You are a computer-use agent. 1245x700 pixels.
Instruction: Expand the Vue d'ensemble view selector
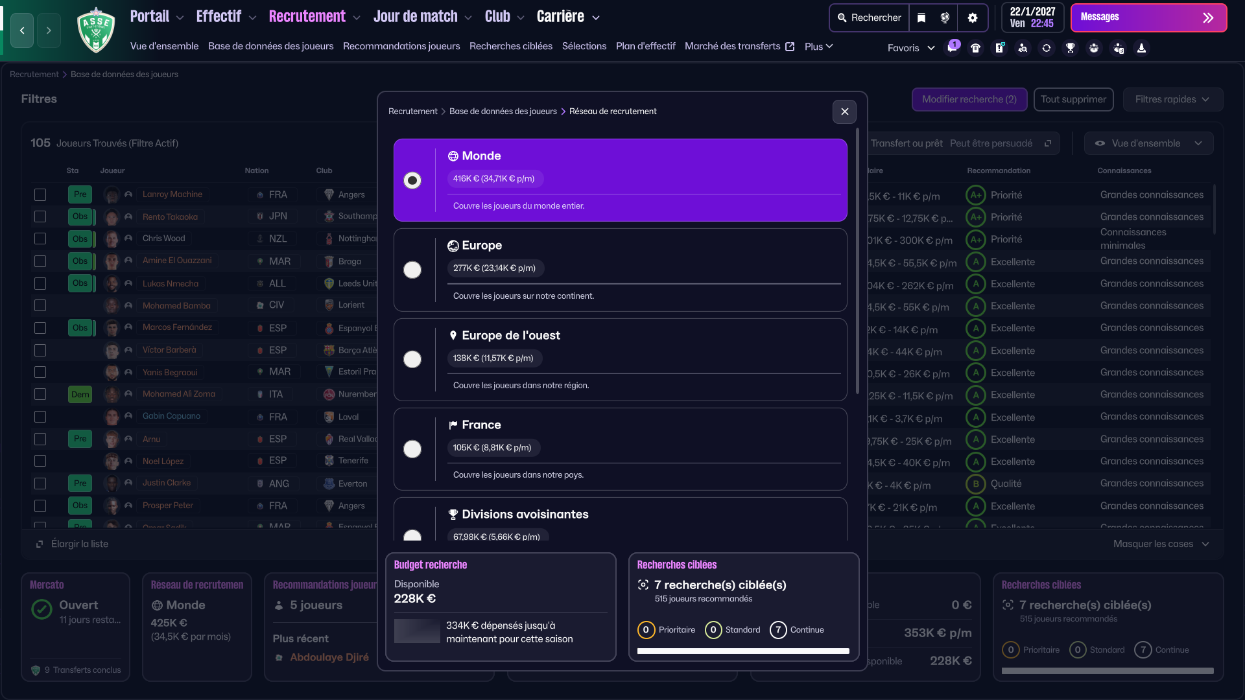1148,143
